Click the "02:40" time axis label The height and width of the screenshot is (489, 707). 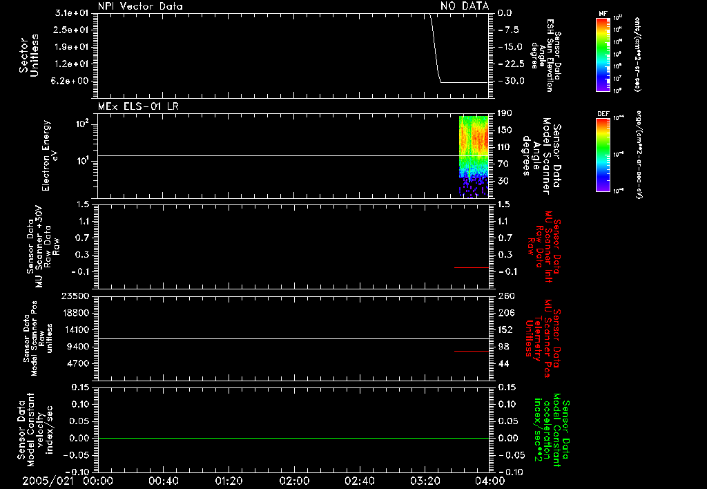click(359, 481)
